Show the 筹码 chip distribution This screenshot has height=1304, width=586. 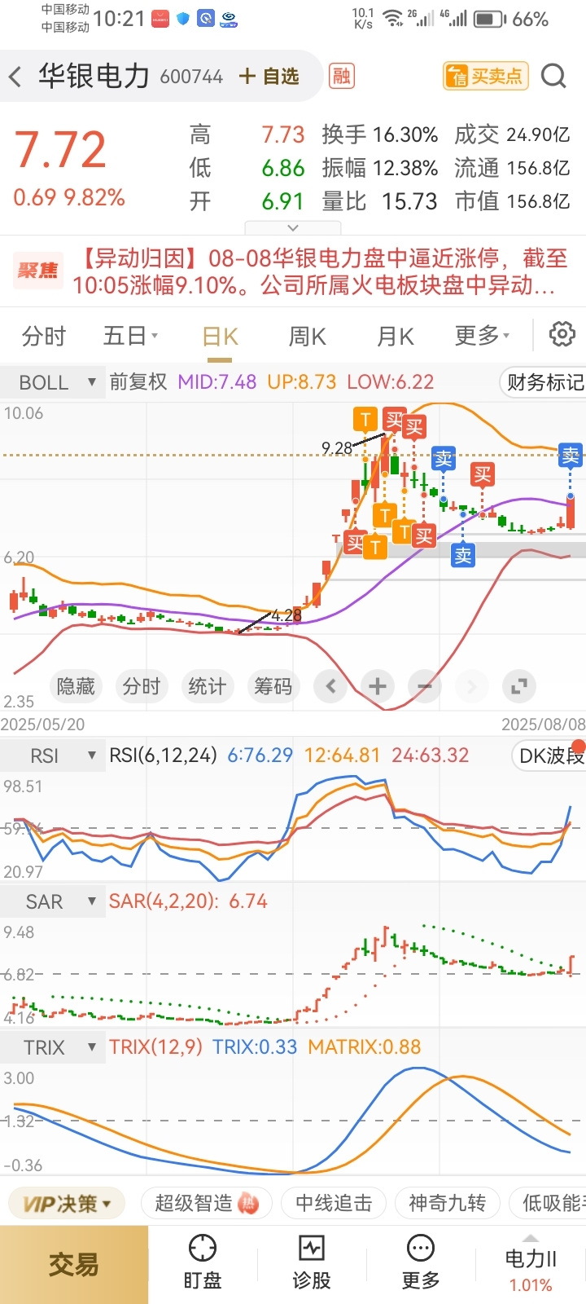(273, 686)
